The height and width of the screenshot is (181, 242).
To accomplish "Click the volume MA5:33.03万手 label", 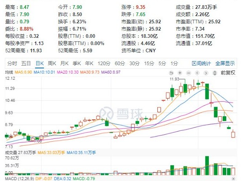I will click(x=51, y=152).
